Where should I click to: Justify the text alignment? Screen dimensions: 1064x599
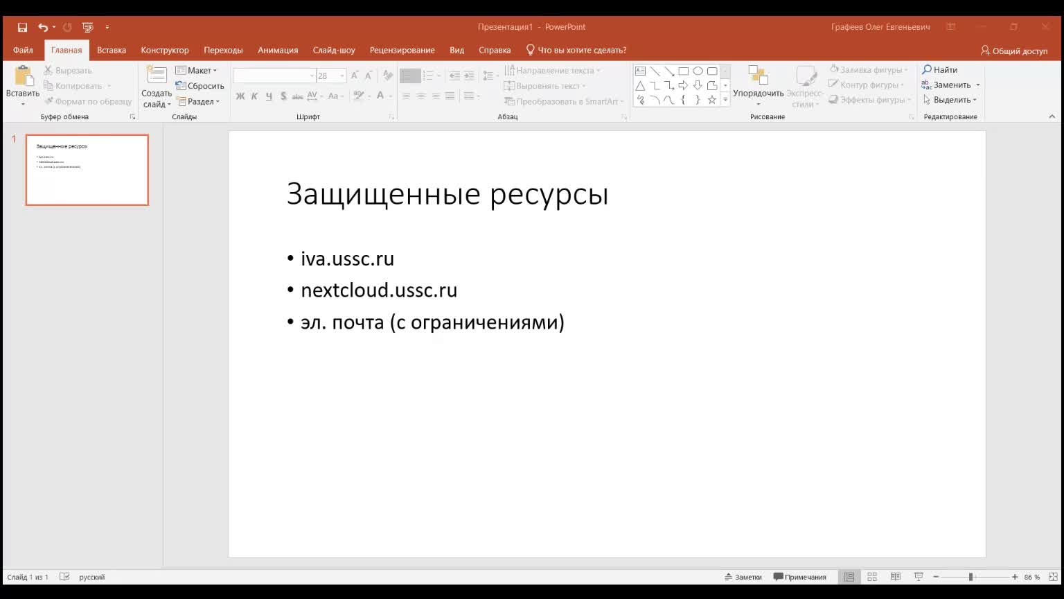(450, 96)
